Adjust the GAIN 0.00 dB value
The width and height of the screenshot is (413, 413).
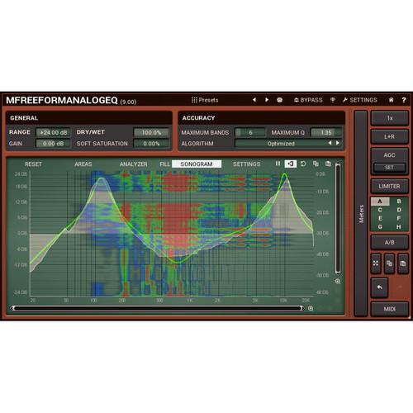click(x=54, y=144)
